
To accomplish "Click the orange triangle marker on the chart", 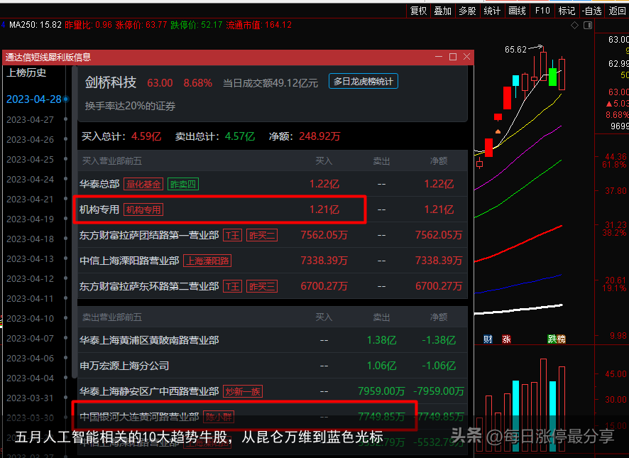I will click(x=498, y=131).
